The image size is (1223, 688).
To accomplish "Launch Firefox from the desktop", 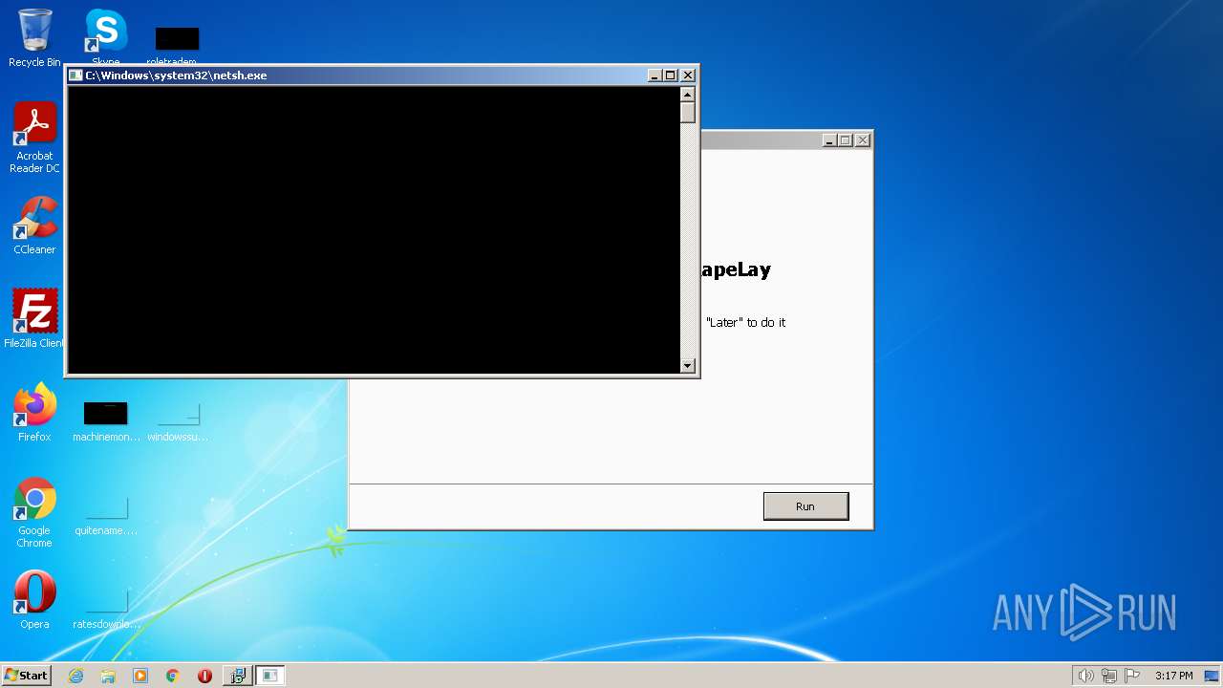I will click(x=34, y=413).
